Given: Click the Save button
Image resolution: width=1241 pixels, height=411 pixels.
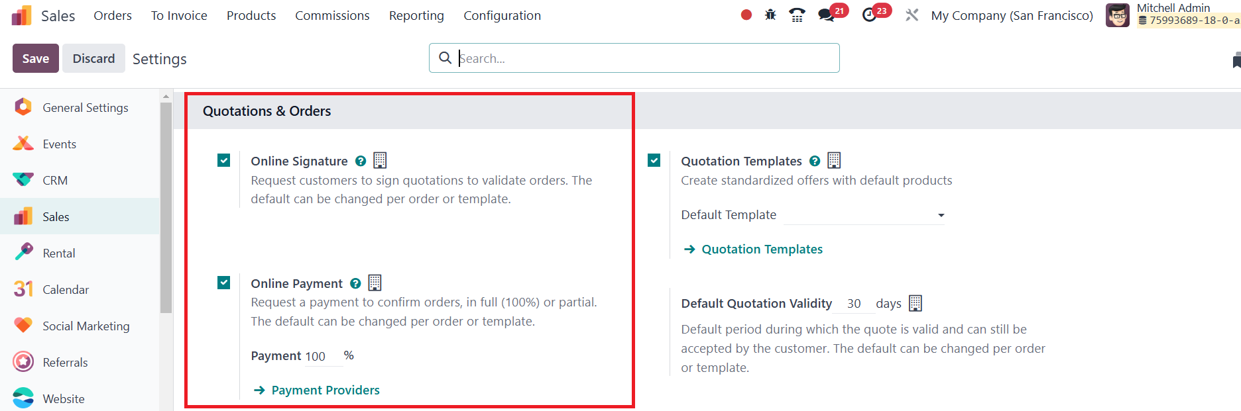Looking at the screenshot, I should click(36, 58).
